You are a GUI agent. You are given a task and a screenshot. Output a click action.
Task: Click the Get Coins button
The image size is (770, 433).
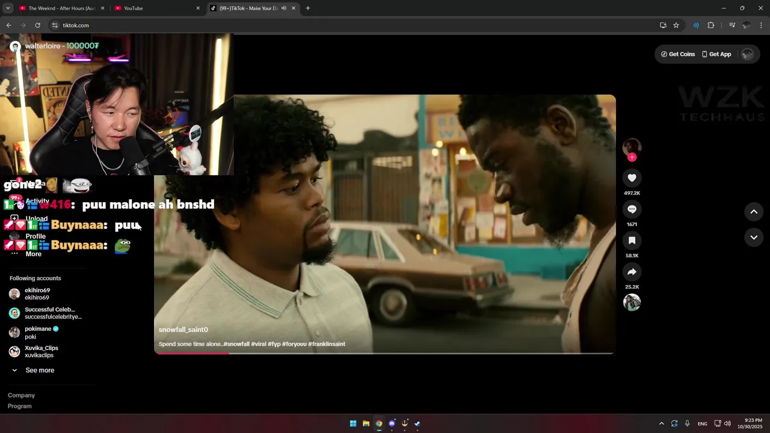coord(678,54)
